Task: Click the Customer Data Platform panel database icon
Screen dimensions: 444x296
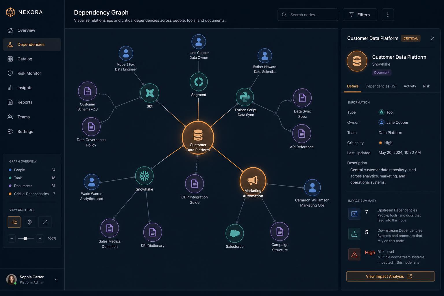Action: [357, 61]
